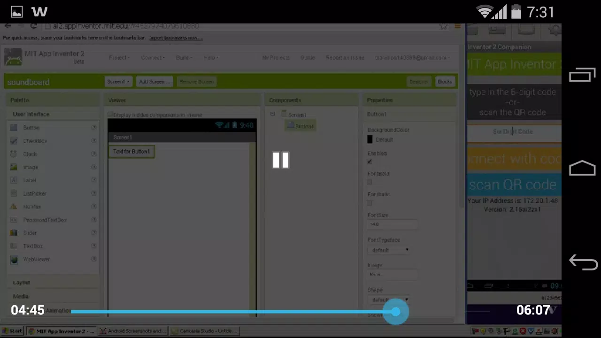The width and height of the screenshot is (601, 338).
Task: Select the Notifier palette component icon
Action: 14,207
